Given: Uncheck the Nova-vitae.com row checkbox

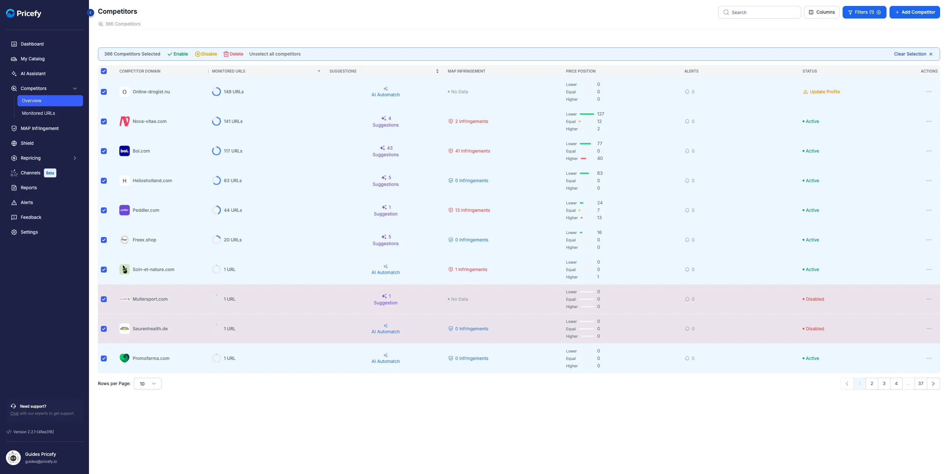Looking at the screenshot, I should point(104,121).
